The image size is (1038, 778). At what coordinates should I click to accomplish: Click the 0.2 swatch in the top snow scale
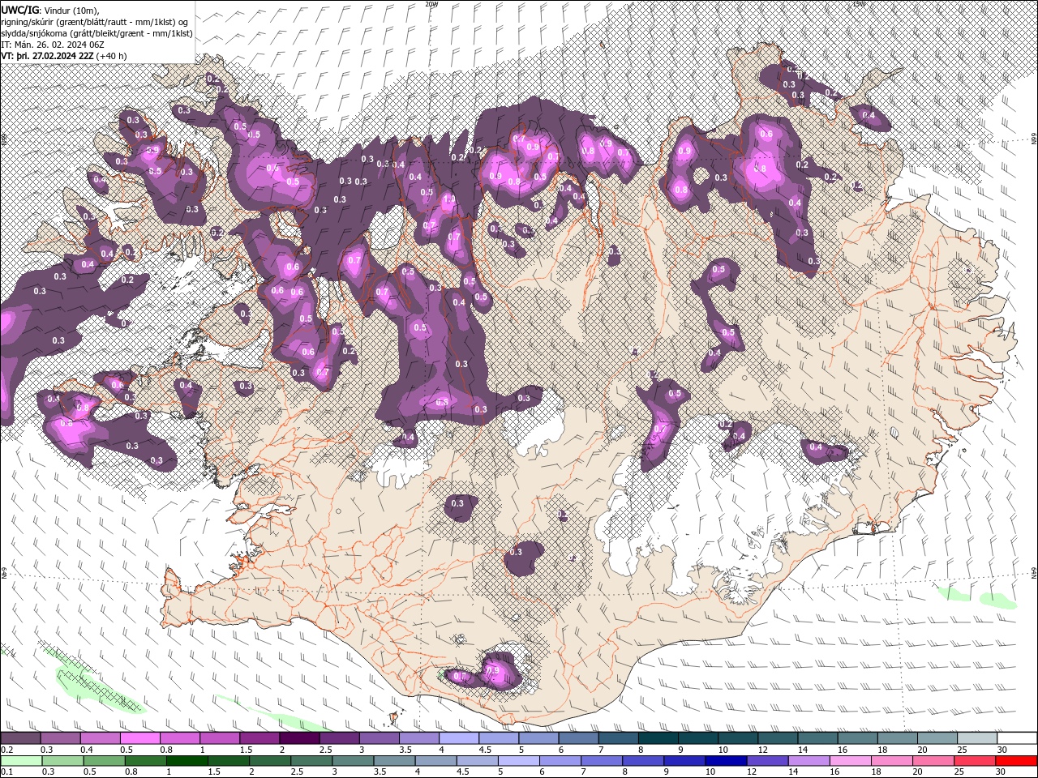[21, 738]
